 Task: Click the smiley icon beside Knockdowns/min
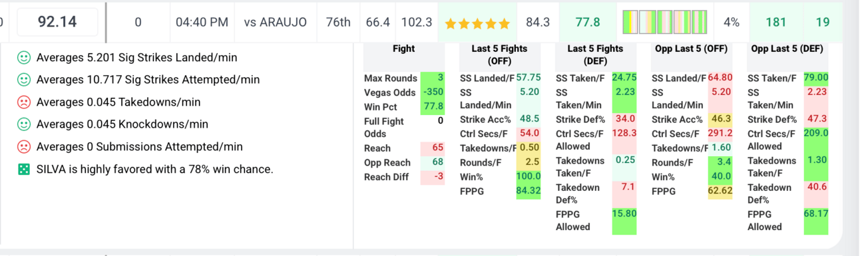23,124
